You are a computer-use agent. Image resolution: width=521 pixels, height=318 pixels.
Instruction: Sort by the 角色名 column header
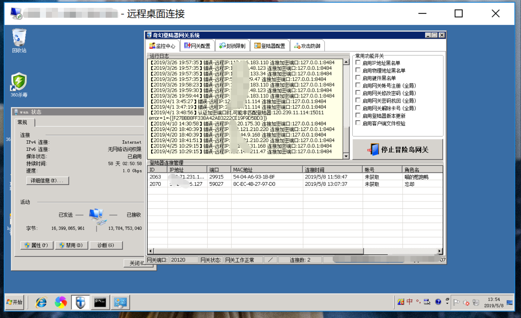pos(423,169)
